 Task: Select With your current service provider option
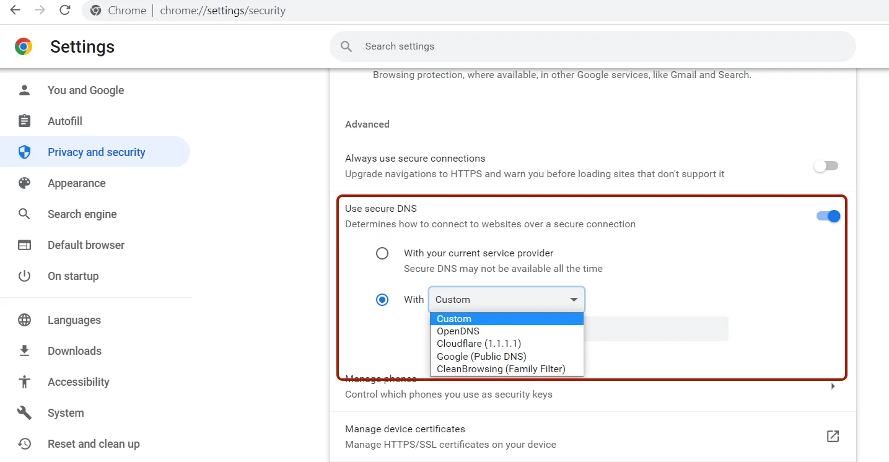point(382,253)
